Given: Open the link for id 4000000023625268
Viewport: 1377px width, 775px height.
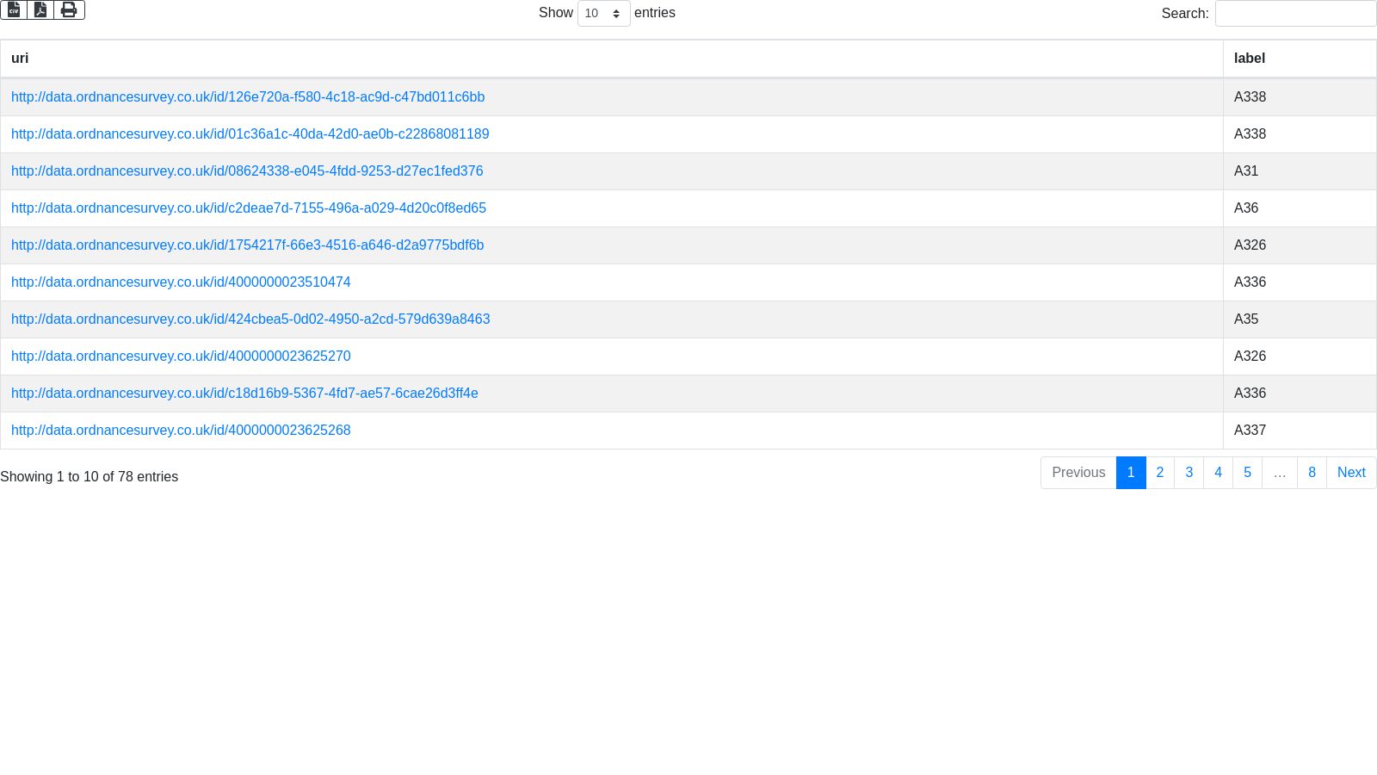Looking at the screenshot, I should tap(181, 431).
